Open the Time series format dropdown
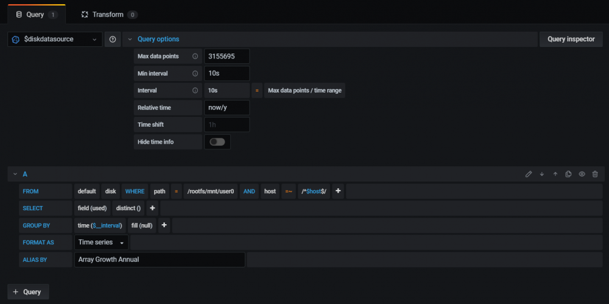The height and width of the screenshot is (304, 609). pos(101,242)
